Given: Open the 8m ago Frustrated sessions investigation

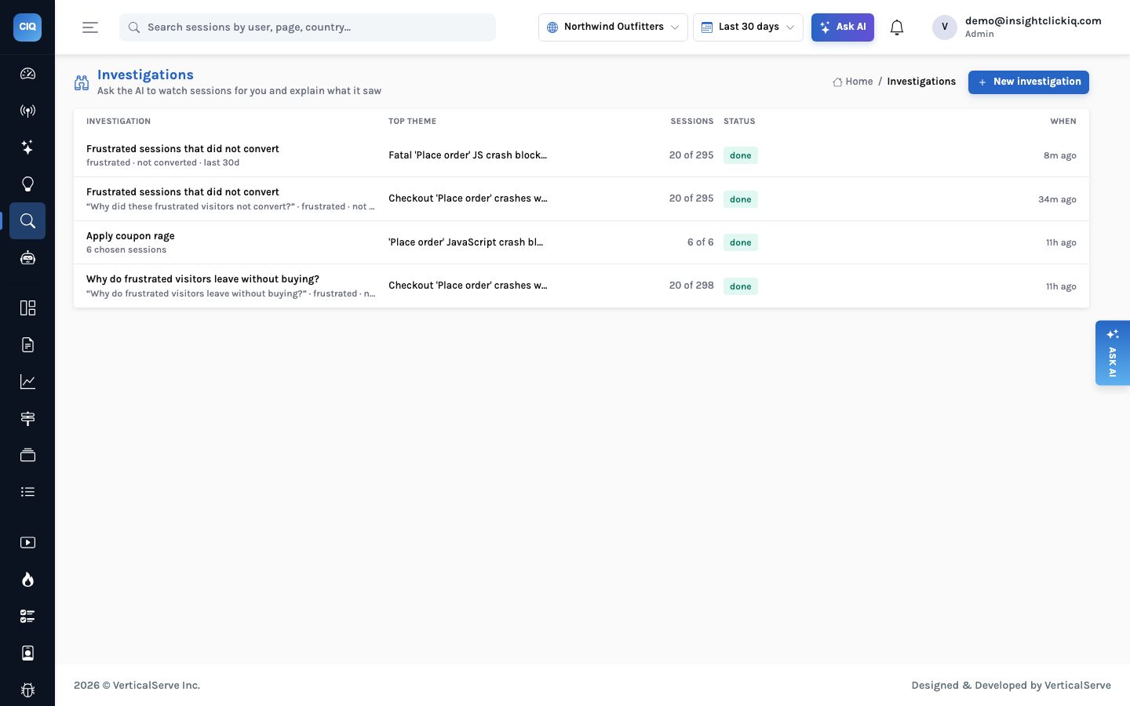Looking at the screenshot, I should point(581,155).
